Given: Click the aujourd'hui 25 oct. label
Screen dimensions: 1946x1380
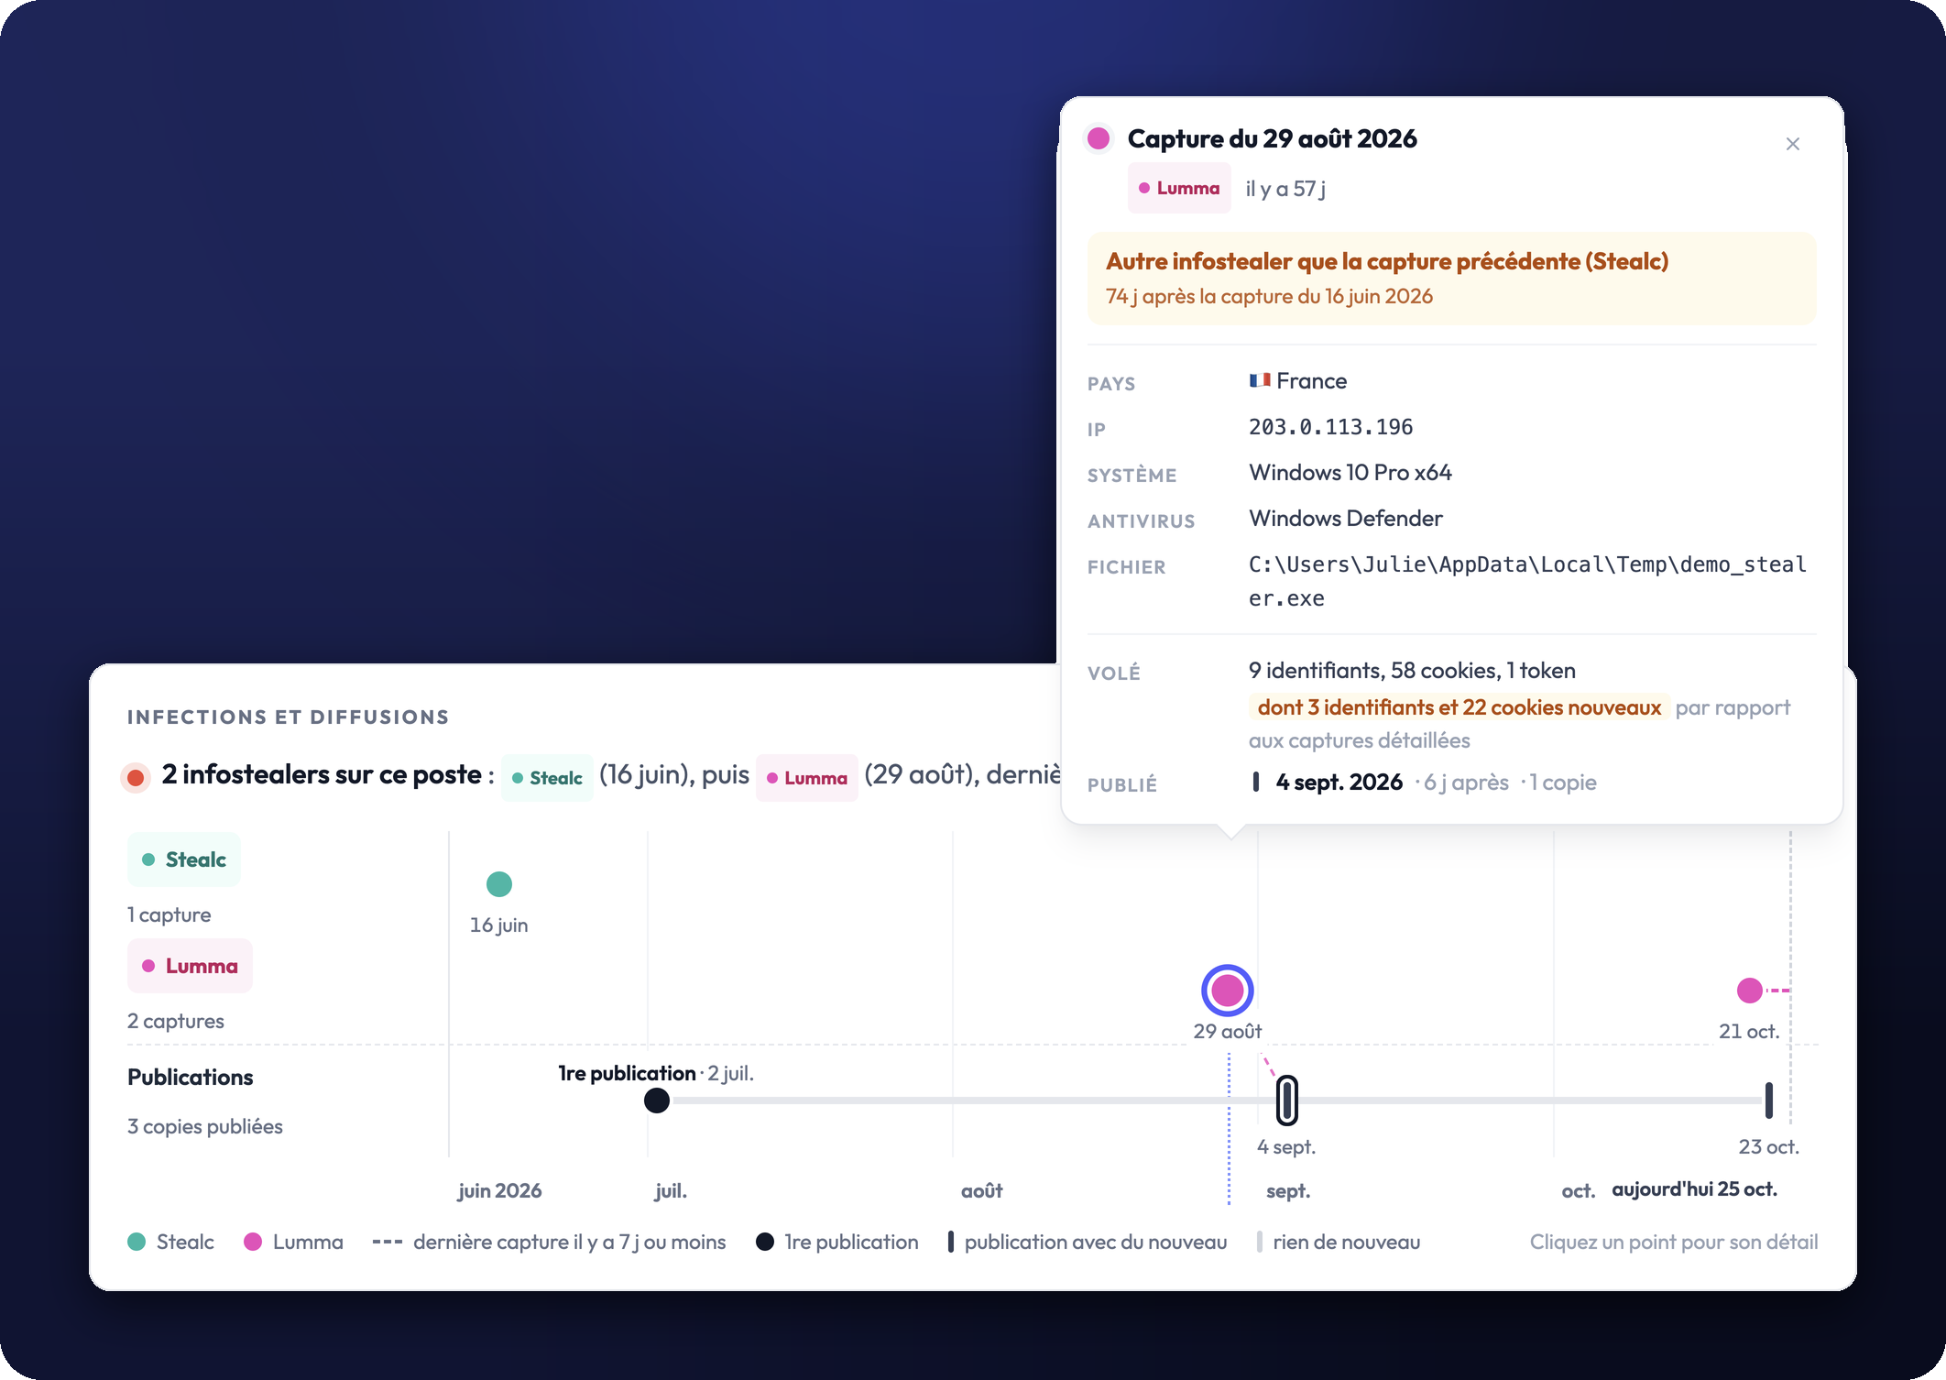Looking at the screenshot, I should (x=1694, y=1189).
